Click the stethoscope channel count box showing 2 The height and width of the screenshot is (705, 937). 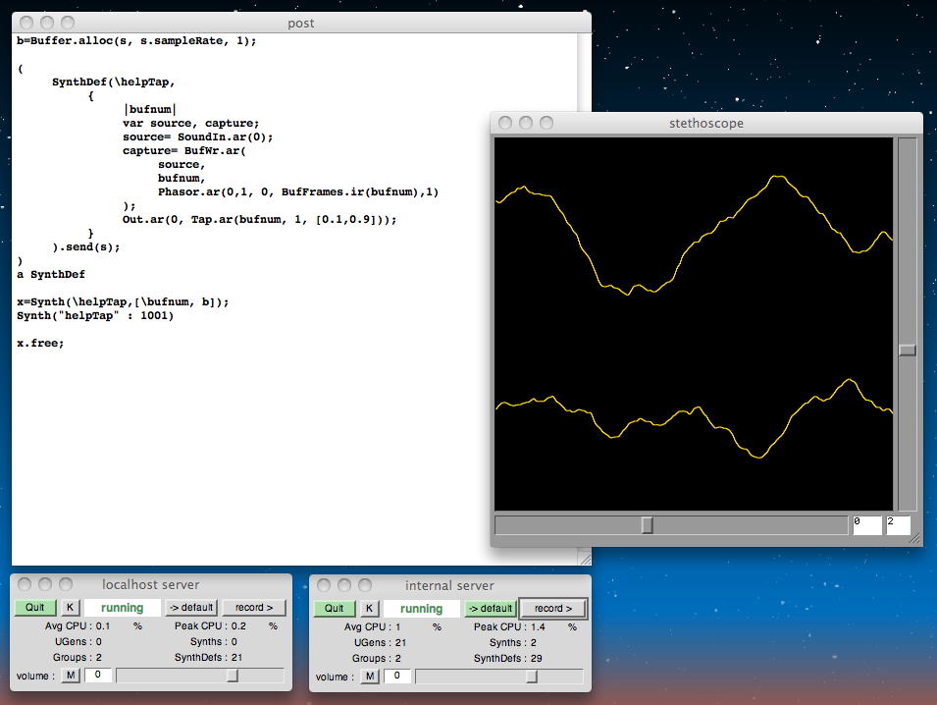898,525
